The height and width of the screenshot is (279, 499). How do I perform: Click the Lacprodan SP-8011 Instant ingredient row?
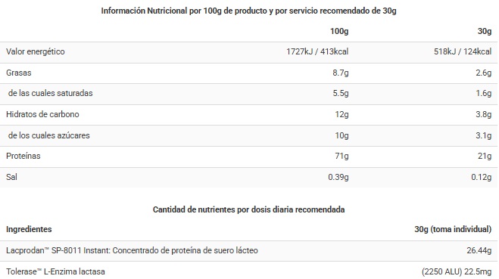(249, 251)
